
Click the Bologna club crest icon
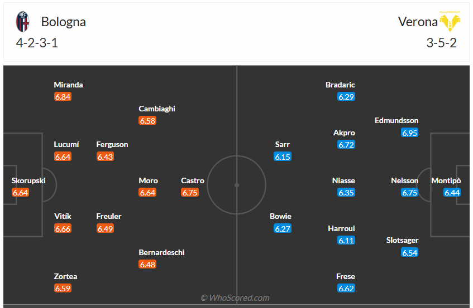point(23,22)
